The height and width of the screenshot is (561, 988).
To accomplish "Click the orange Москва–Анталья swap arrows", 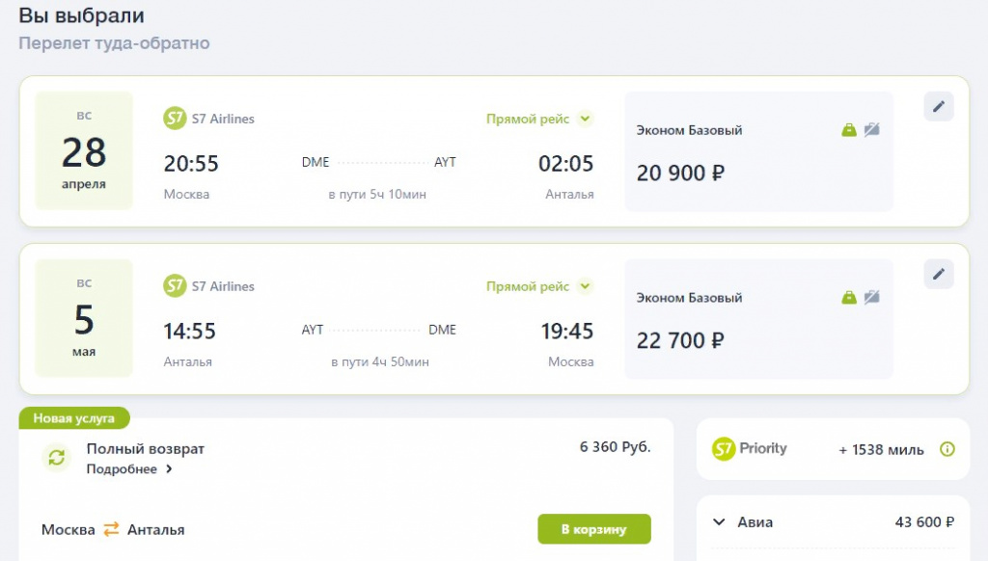I will (x=111, y=529).
